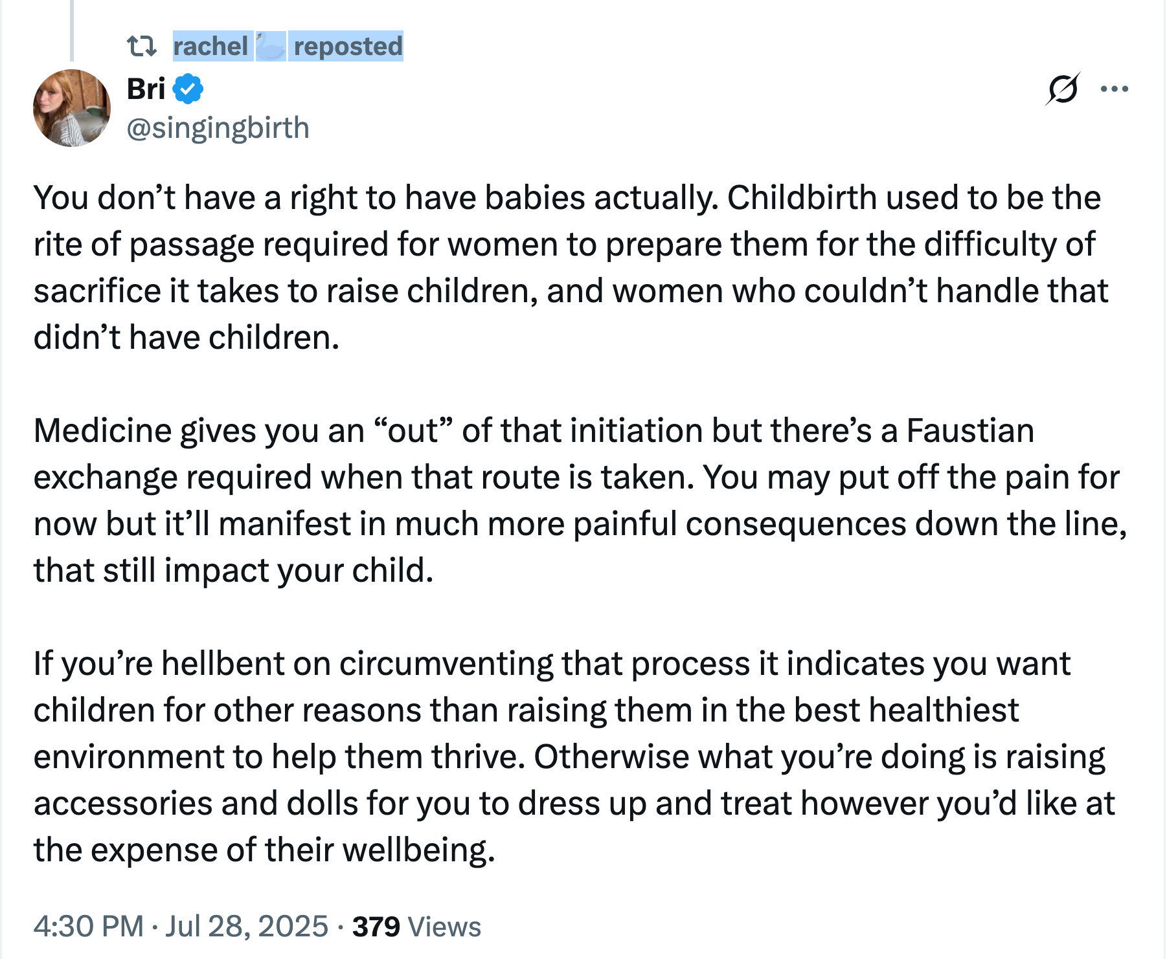Click the repost arrows icon beside rachel
The height and width of the screenshot is (959, 1167).
(x=141, y=47)
